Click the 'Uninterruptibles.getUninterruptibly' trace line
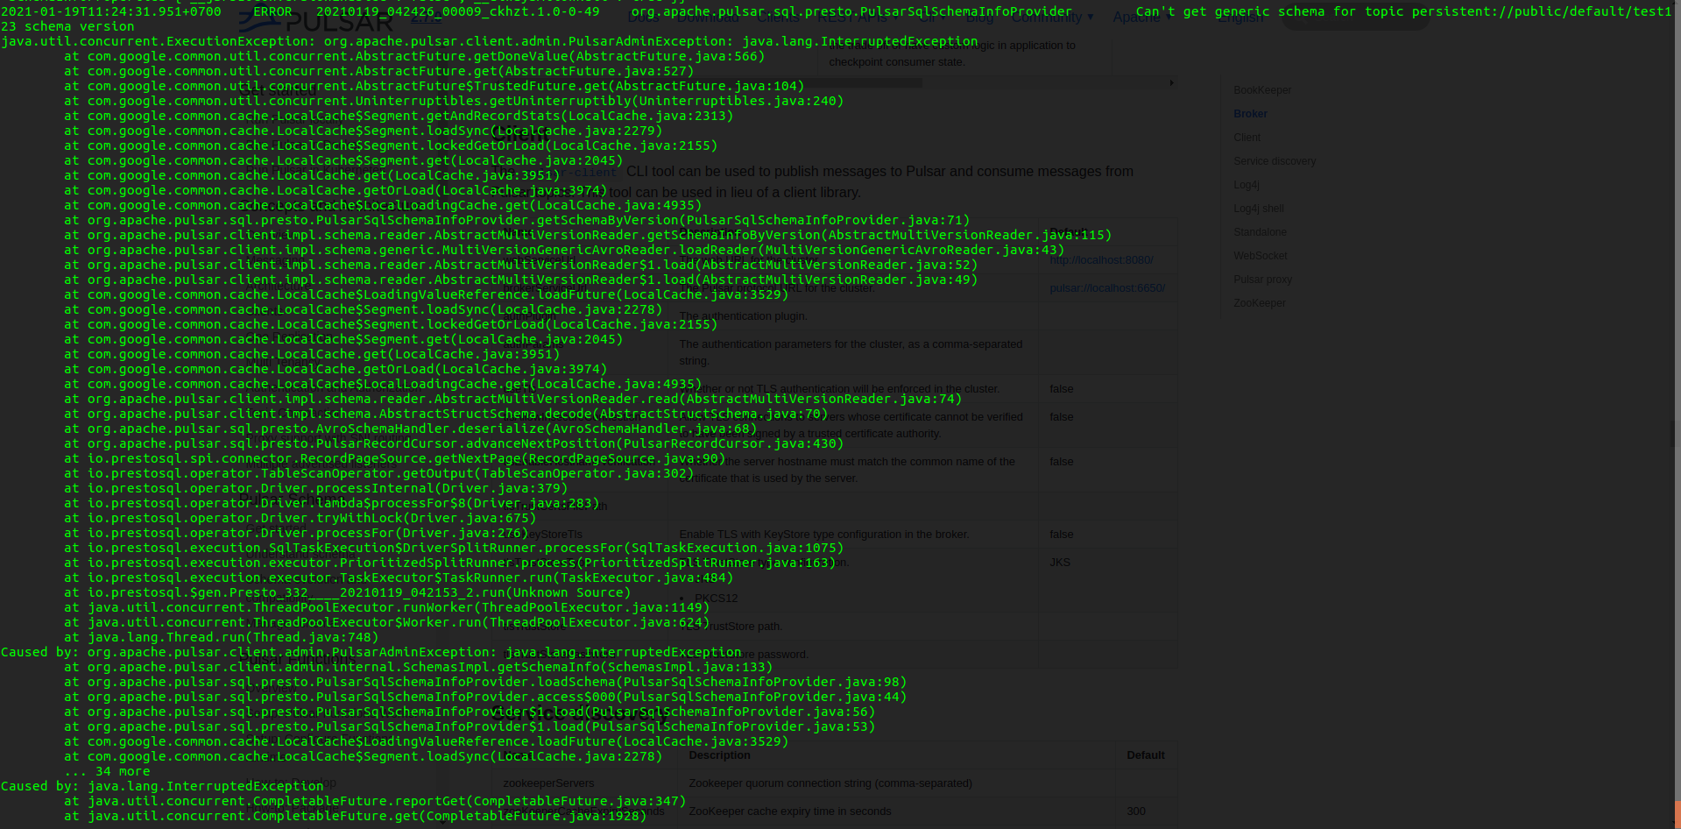Viewport: 1681px width, 829px height. click(454, 101)
